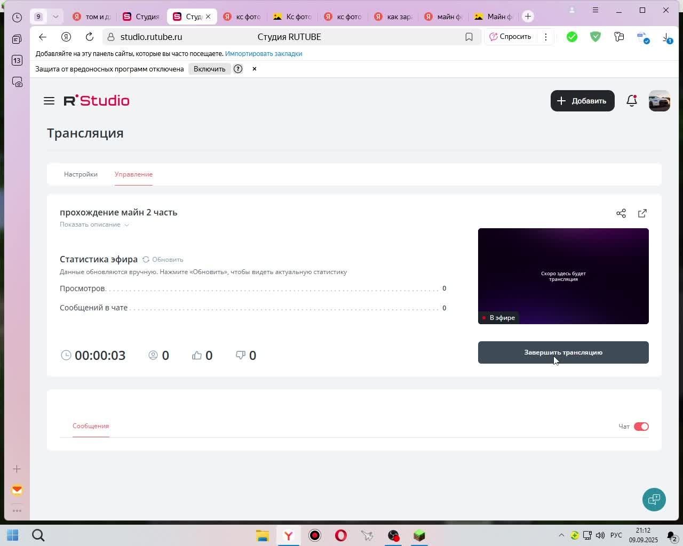Bookmark this page in the address bar
Viewport: 683px width, 546px height.
[x=469, y=37]
